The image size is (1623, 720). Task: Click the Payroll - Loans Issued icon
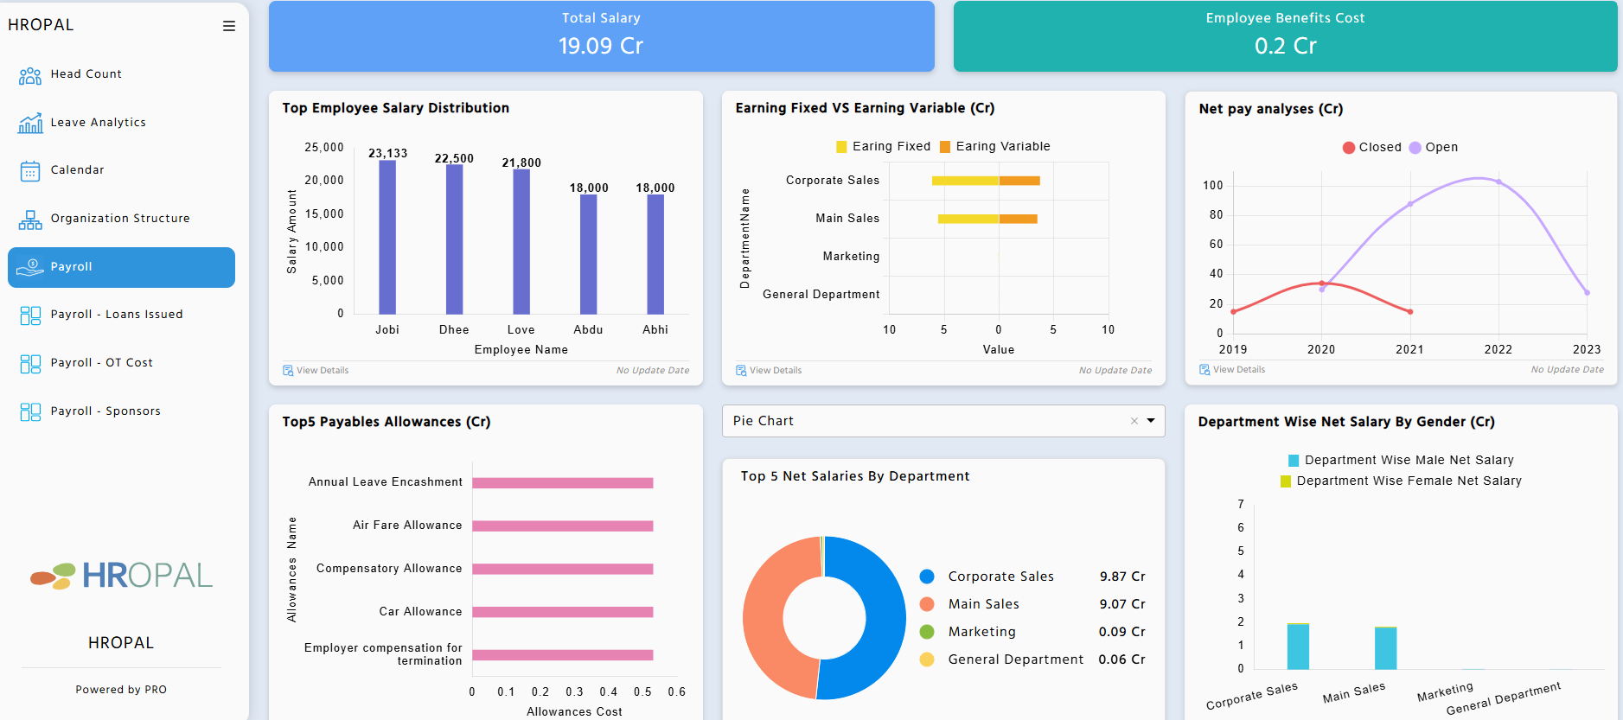coord(30,315)
